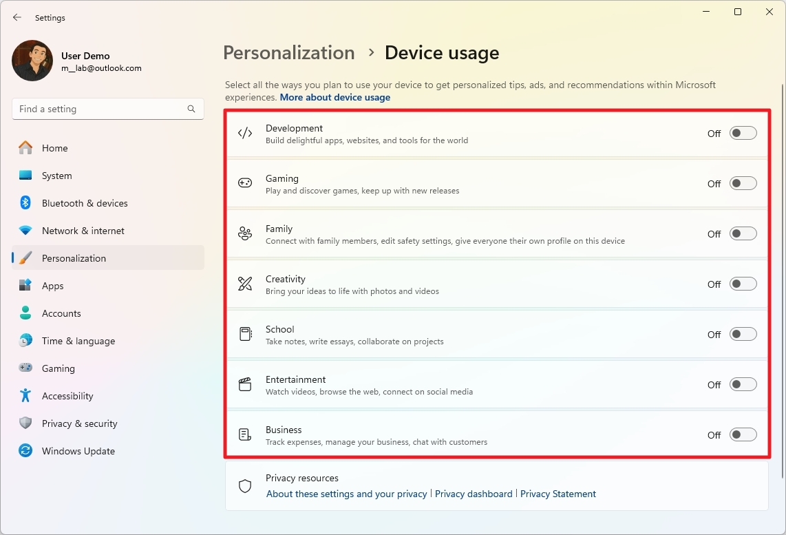Viewport: 786px width, 535px height.
Task: Visit the Privacy dashboard link
Action: coord(474,494)
